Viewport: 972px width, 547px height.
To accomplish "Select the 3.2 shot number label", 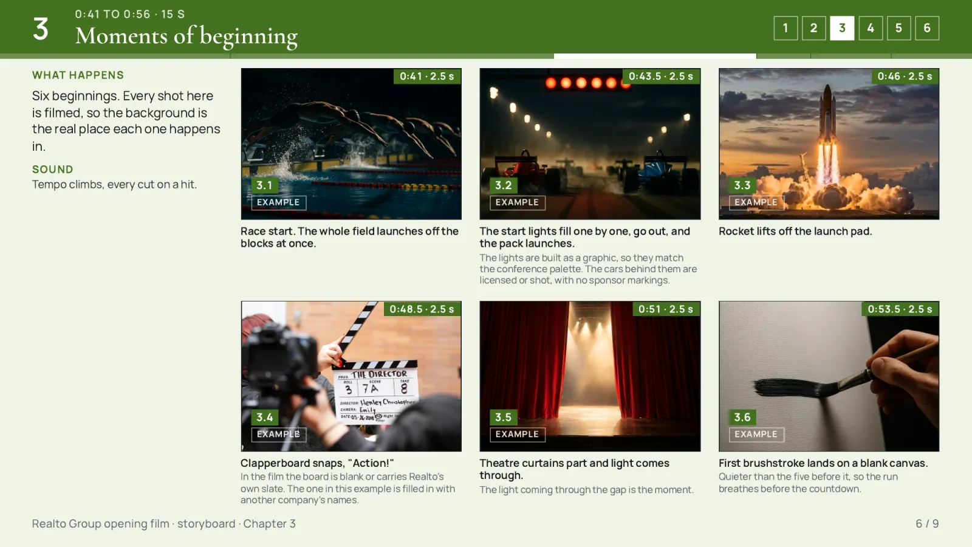I will click(503, 185).
